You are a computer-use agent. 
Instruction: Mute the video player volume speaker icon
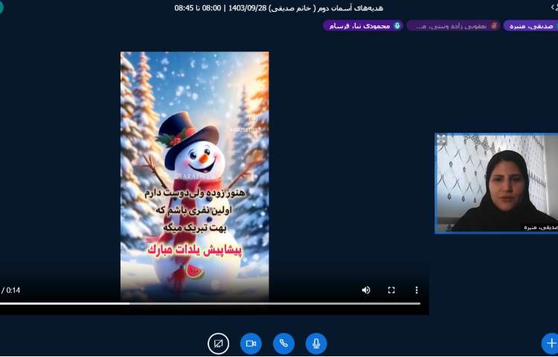click(x=366, y=290)
